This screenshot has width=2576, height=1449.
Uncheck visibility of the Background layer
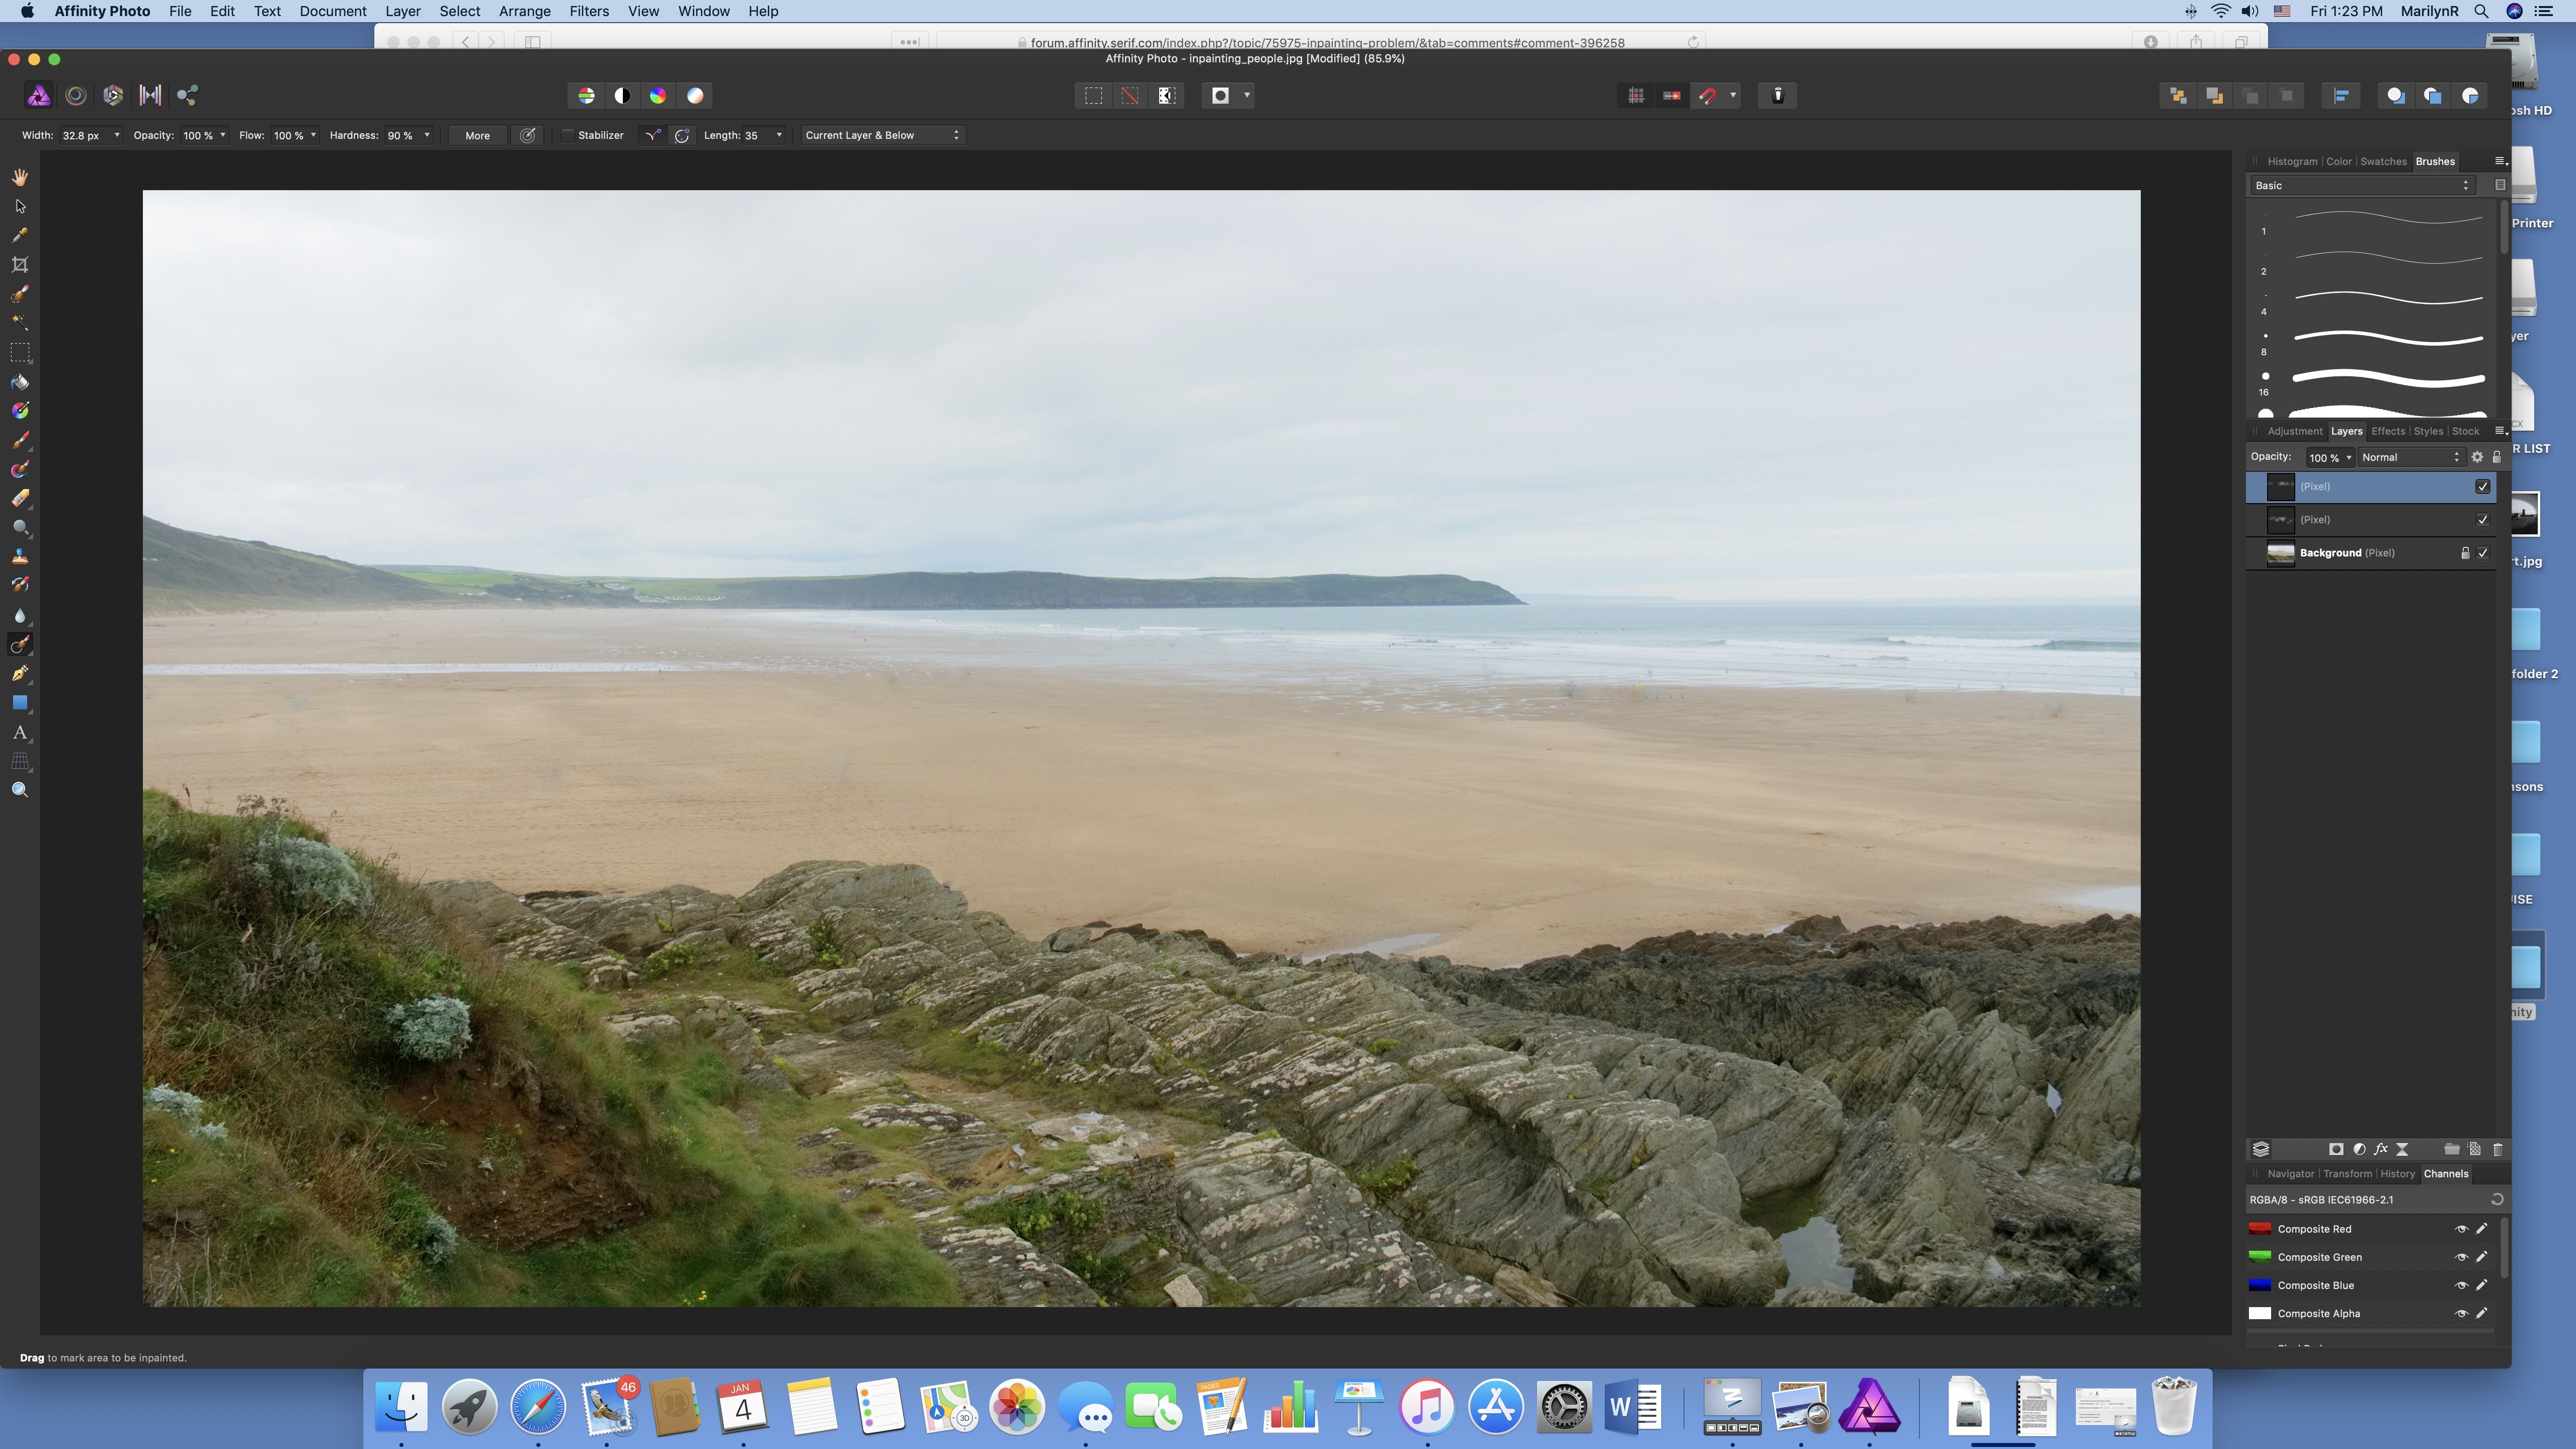point(2482,553)
